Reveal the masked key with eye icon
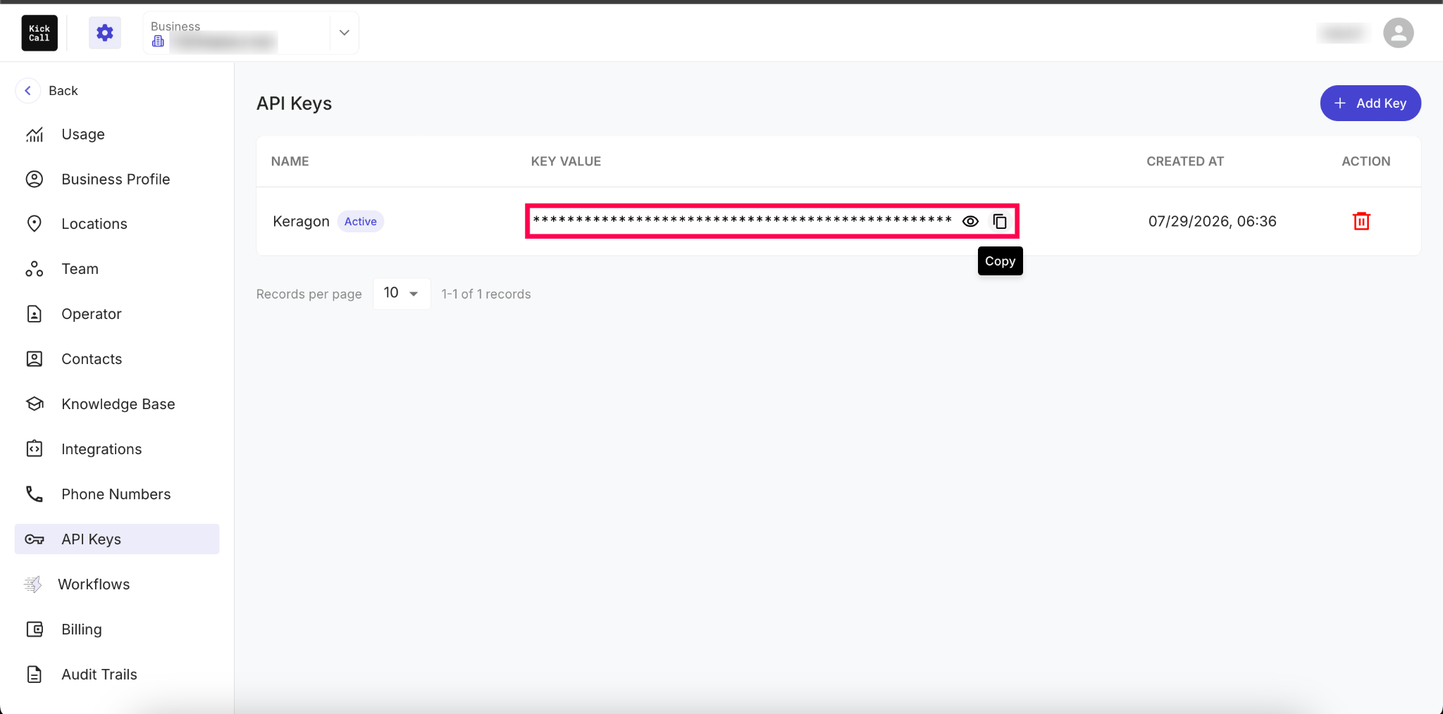 click(970, 221)
